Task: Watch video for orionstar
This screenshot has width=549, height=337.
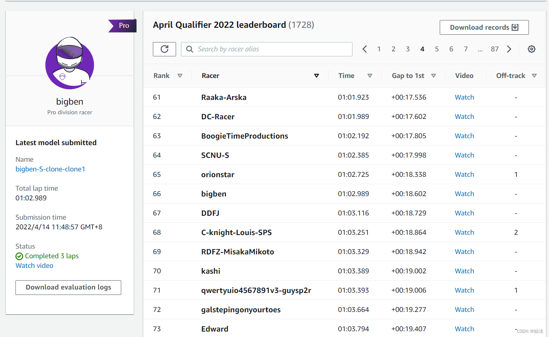Action: click(x=464, y=174)
